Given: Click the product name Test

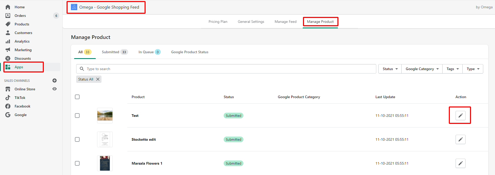Looking at the screenshot, I should [x=135, y=116].
